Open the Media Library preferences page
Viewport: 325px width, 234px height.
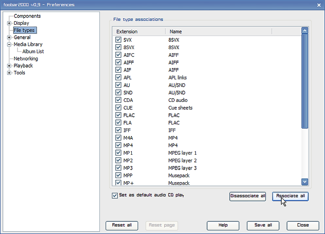point(28,44)
